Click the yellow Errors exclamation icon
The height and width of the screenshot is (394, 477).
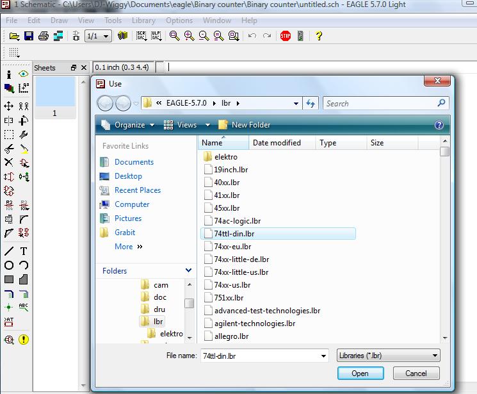[x=24, y=339]
